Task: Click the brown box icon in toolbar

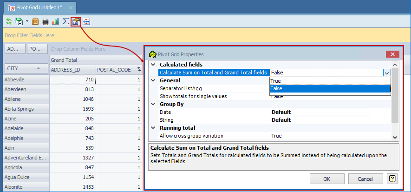Action: pos(35,21)
